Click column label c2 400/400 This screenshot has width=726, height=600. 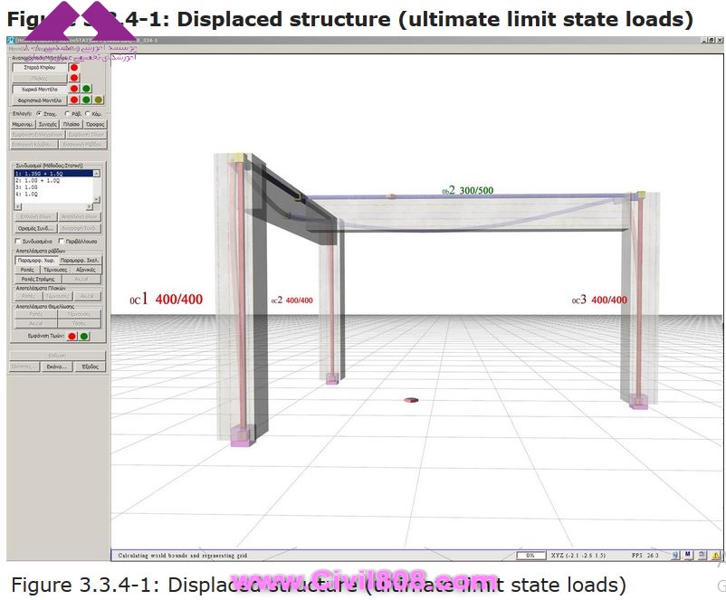pyautogui.click(x=291, y=300)
